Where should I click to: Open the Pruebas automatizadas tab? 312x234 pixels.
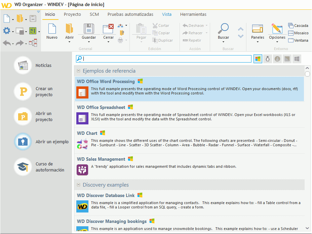point(130,14)
